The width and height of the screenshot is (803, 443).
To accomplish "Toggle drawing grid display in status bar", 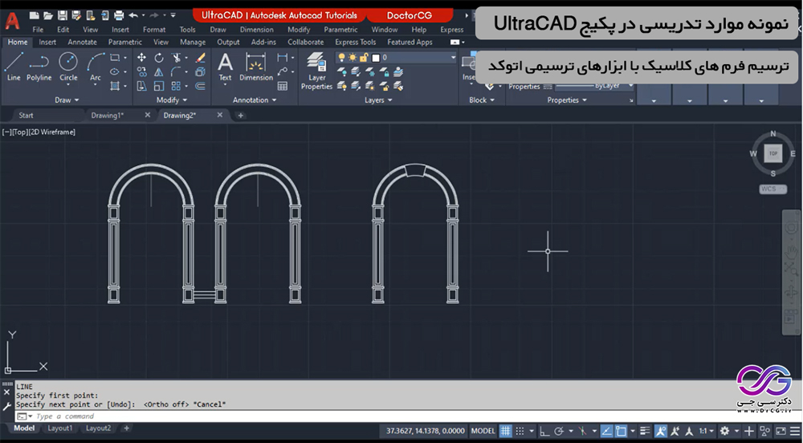I will (505, 431).
